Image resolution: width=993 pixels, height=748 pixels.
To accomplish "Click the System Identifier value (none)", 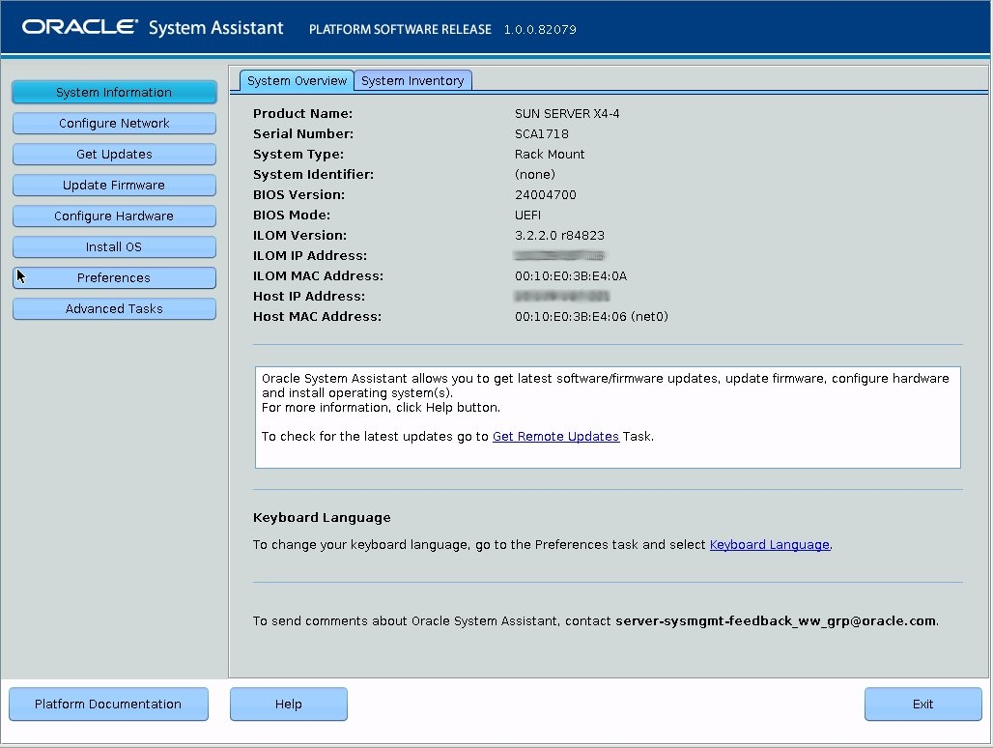I will coord(534,175).
